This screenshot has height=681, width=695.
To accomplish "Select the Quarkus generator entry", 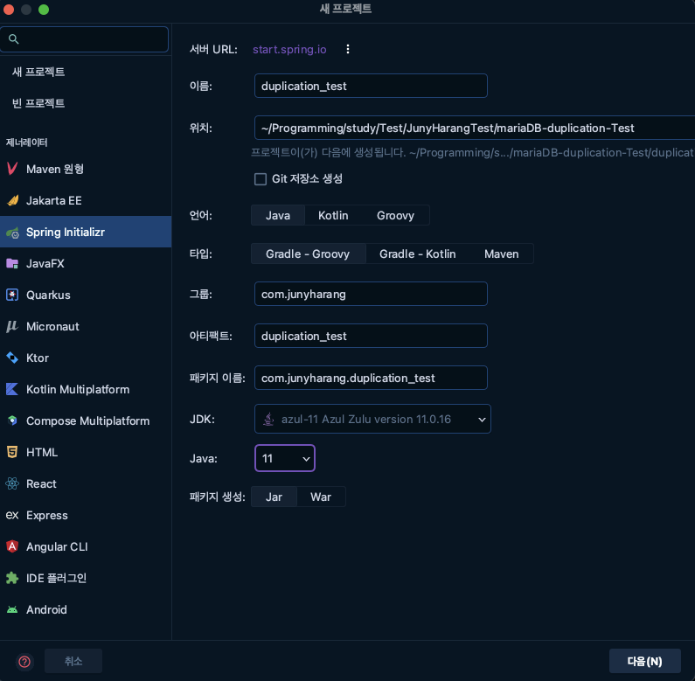I will (x=86, y=295).
